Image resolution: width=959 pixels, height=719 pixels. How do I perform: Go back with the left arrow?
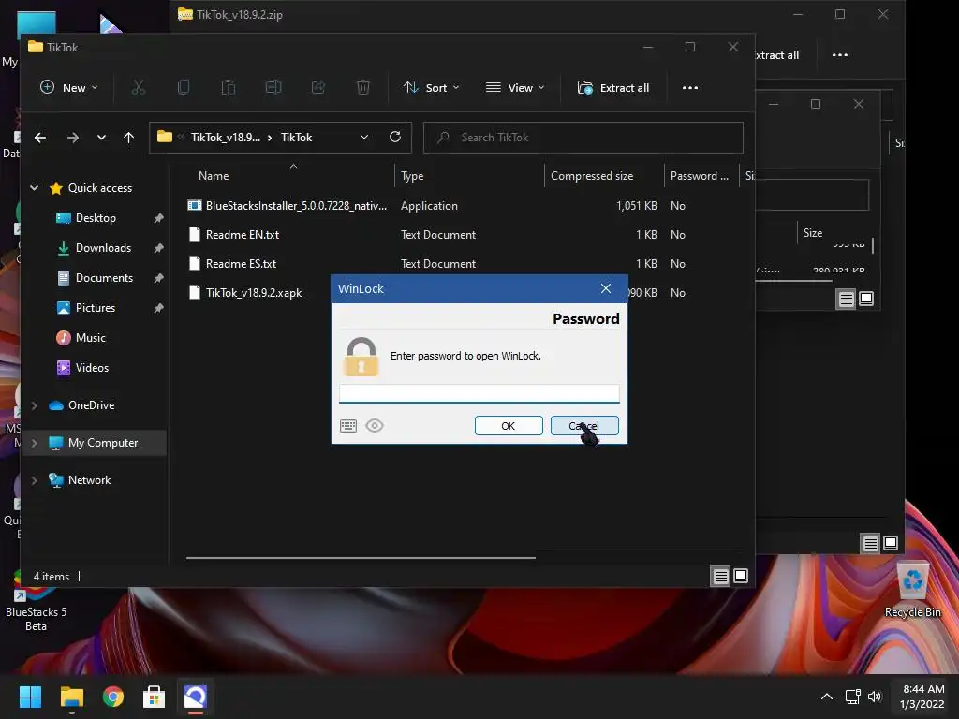(40, 138)
